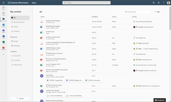Click 'Patti + 1 other mentioned you' activity

coord(148,49)
